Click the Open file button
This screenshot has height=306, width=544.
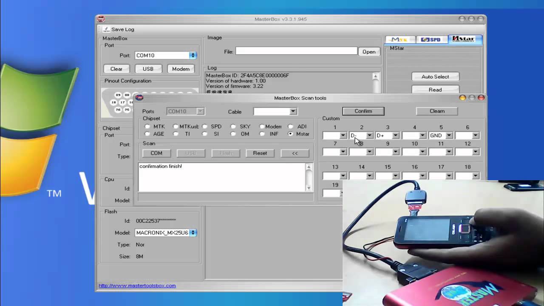click(369, 51)
